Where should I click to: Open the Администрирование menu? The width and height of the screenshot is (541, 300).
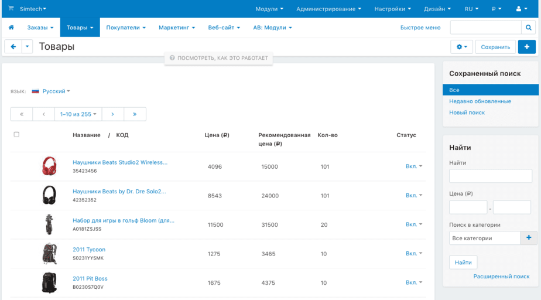pos(329,9)
